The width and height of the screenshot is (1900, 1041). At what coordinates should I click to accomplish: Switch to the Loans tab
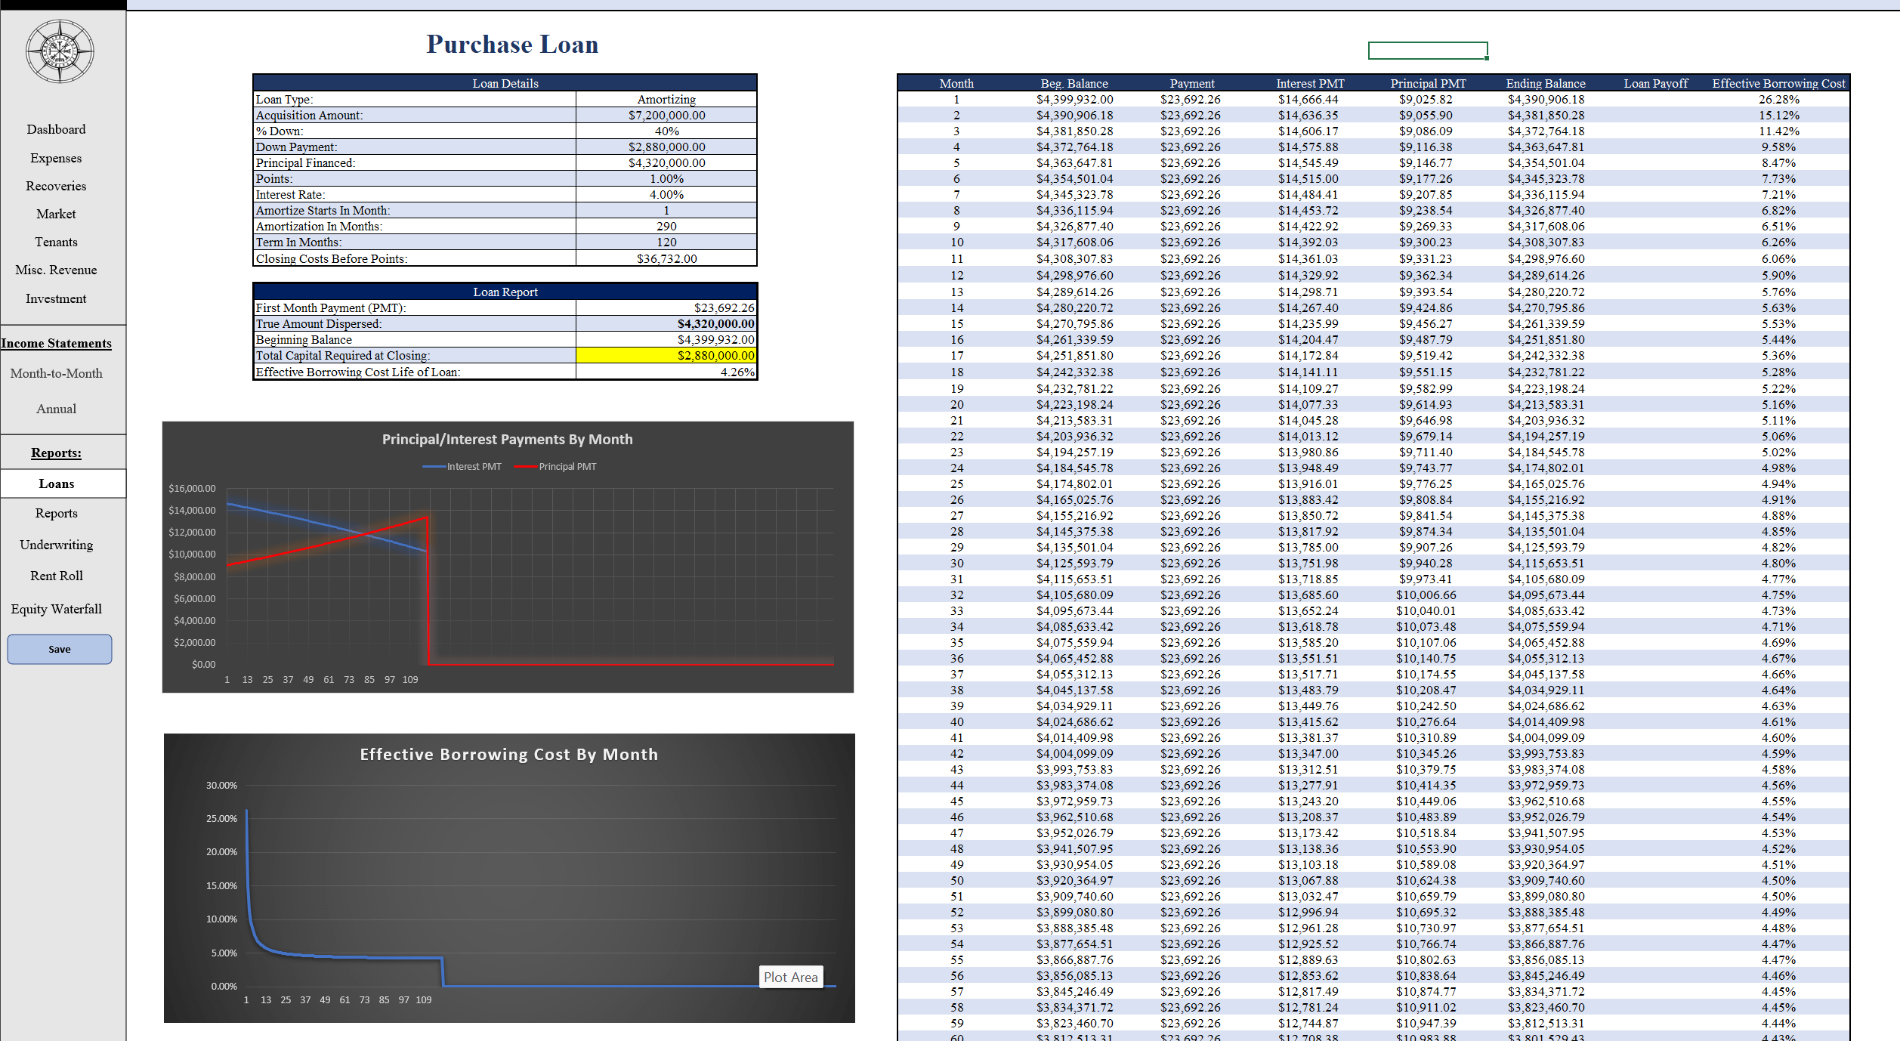[x=56, y=483]
